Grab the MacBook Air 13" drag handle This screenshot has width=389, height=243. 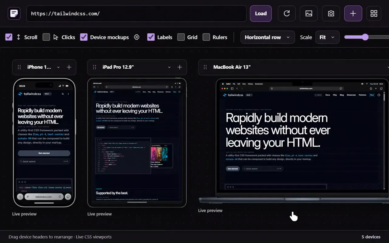205,67
